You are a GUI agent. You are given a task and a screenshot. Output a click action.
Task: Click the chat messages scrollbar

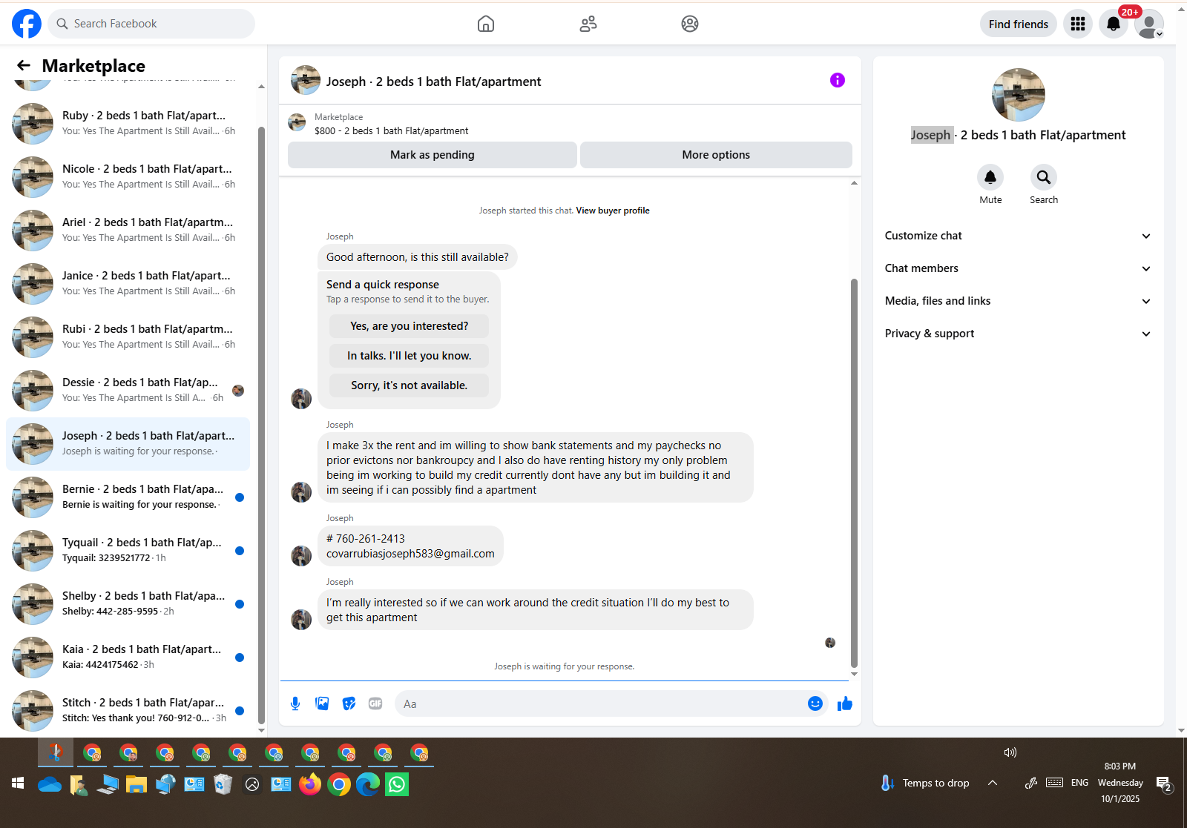[854, 474]
